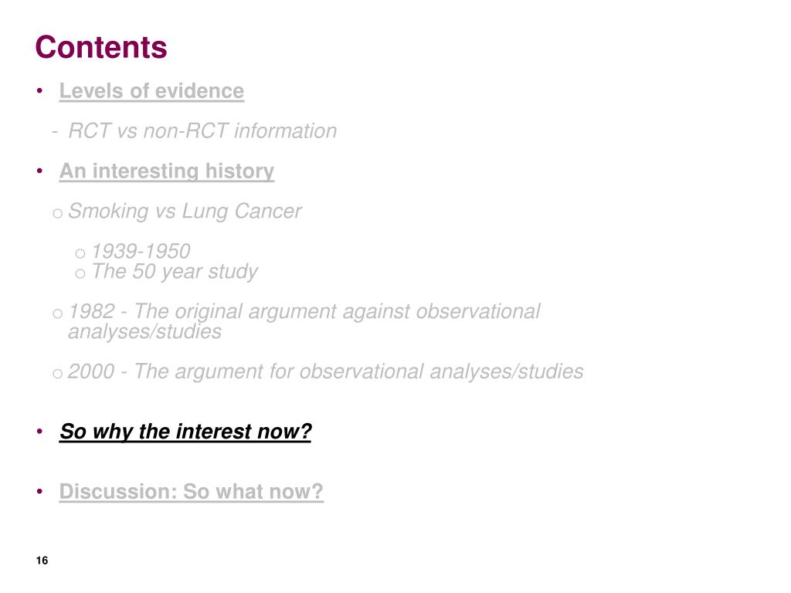The height and width of the screenshot is (593, 791).
Task: Click the So why the interest now? link
Action: (x=185, y=432)
